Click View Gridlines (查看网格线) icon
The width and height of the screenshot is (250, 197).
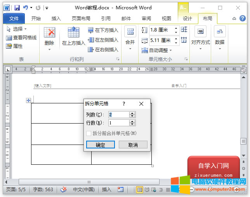[x=9, y=38]
